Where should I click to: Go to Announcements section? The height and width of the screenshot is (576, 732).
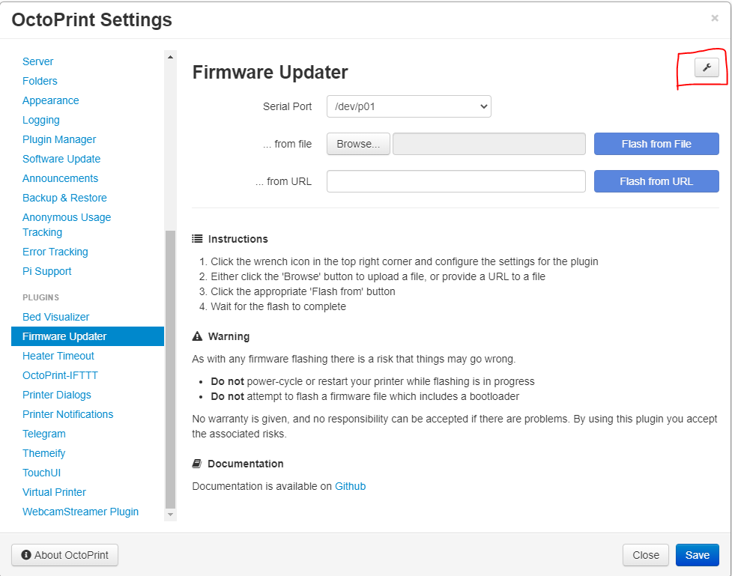tap(60, 179)
